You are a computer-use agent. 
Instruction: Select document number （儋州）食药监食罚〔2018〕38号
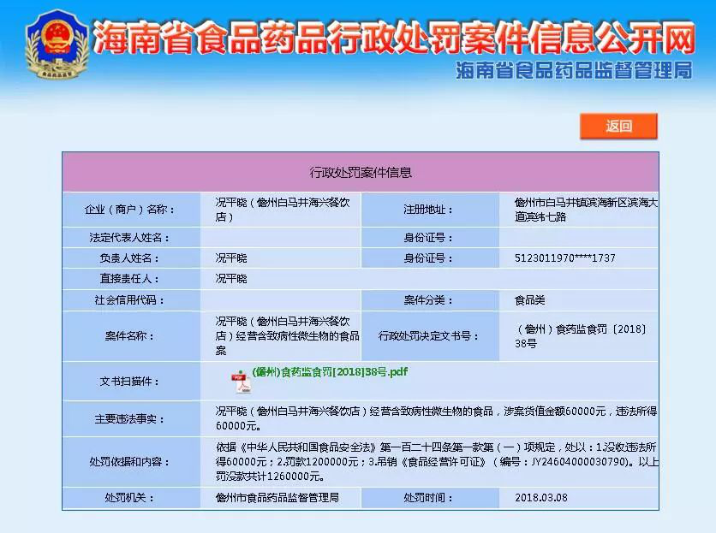(581, 336)
